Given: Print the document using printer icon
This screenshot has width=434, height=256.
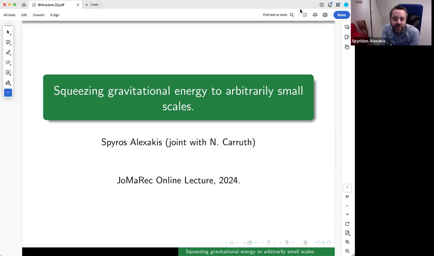Looking at the screenshot, I should point(325,15).
